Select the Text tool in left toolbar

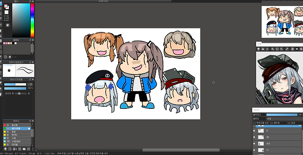point(1,73)
